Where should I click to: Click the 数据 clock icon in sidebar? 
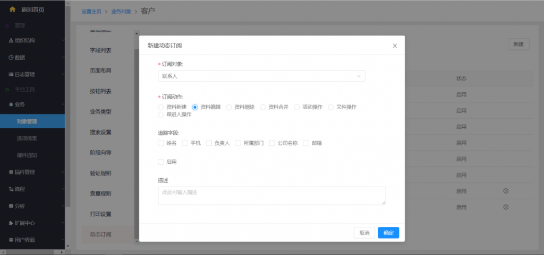(x=11, y=57)
